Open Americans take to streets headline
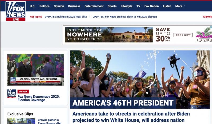 pos(131,117)
